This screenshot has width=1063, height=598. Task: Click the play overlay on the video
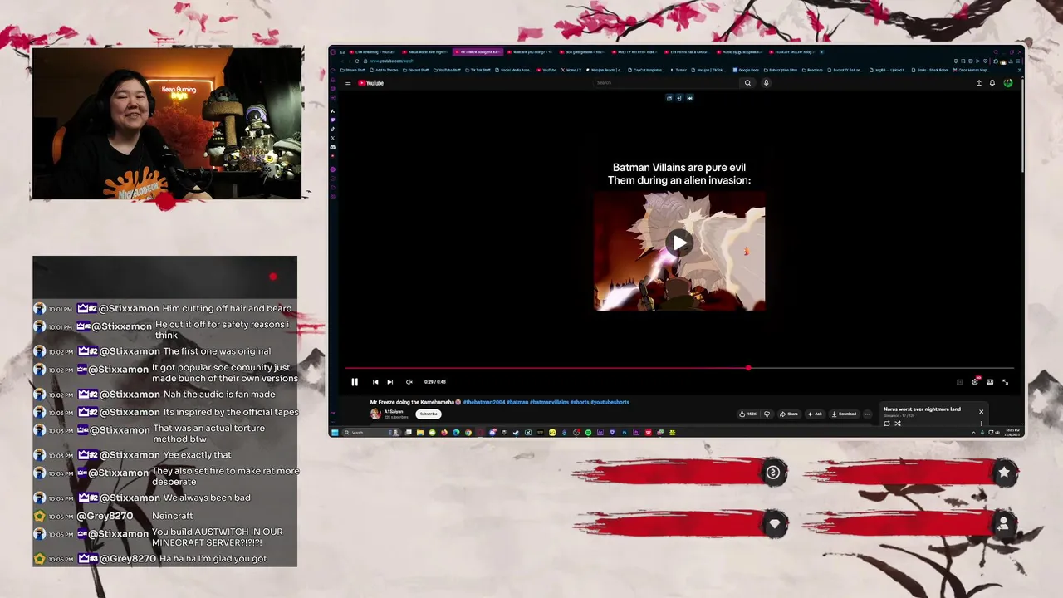click(679, 243)
